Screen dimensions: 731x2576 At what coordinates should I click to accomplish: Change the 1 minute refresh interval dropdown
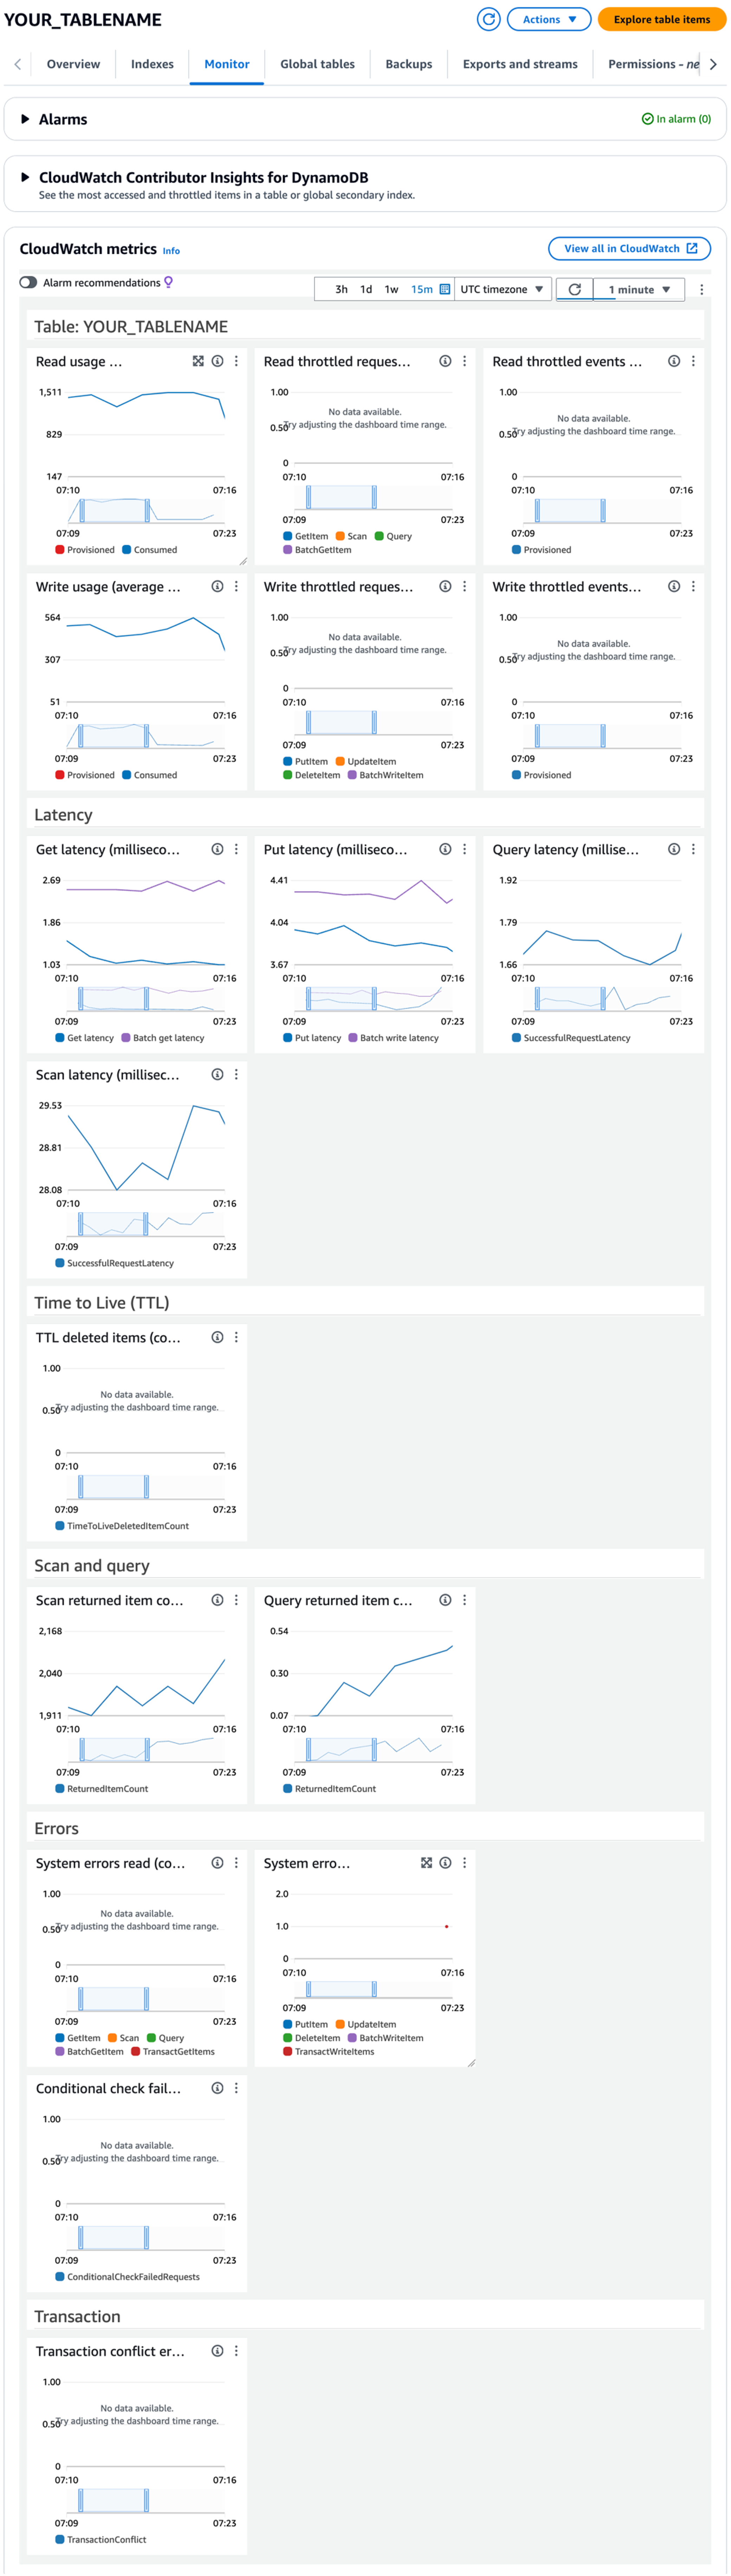coord(638,289)
